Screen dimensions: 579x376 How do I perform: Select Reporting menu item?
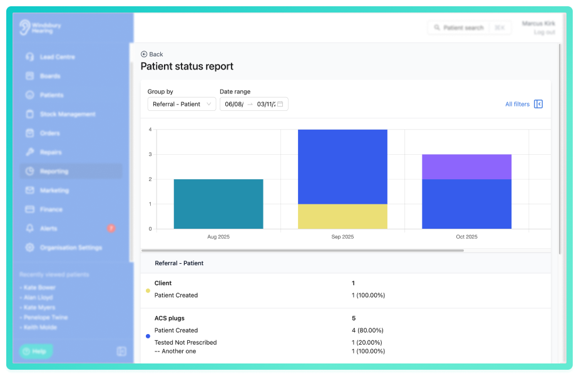tap(71, 171)
